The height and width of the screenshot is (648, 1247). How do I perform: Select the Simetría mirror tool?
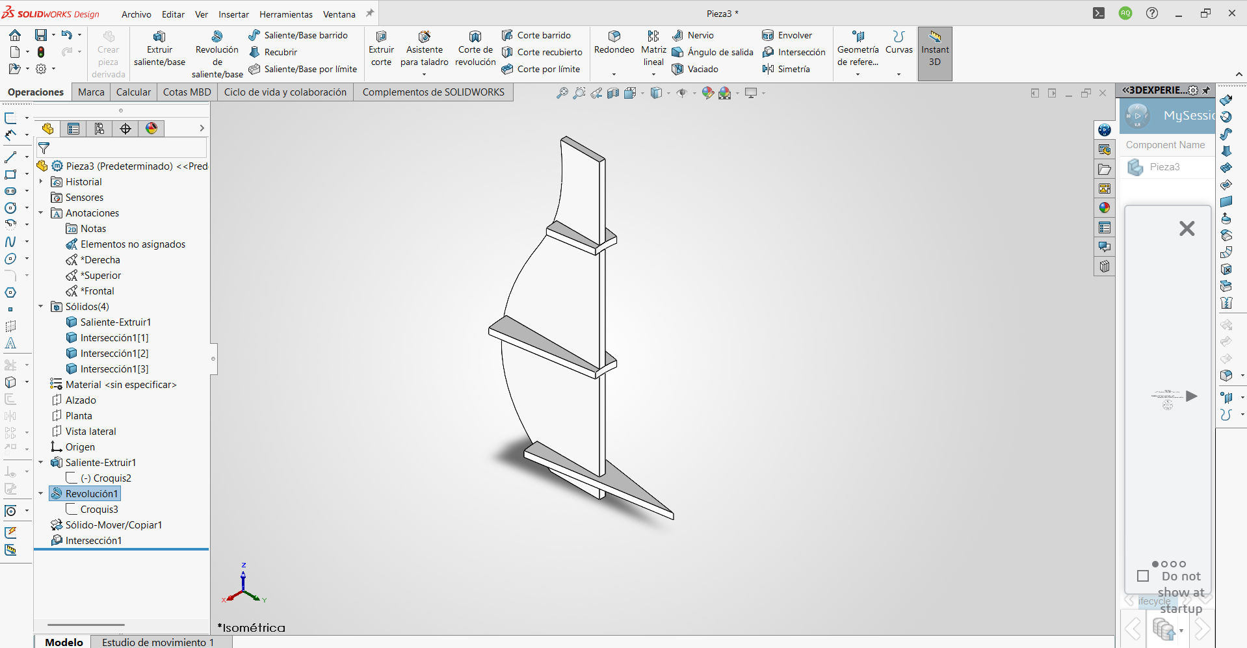click(x=786, y=69)
